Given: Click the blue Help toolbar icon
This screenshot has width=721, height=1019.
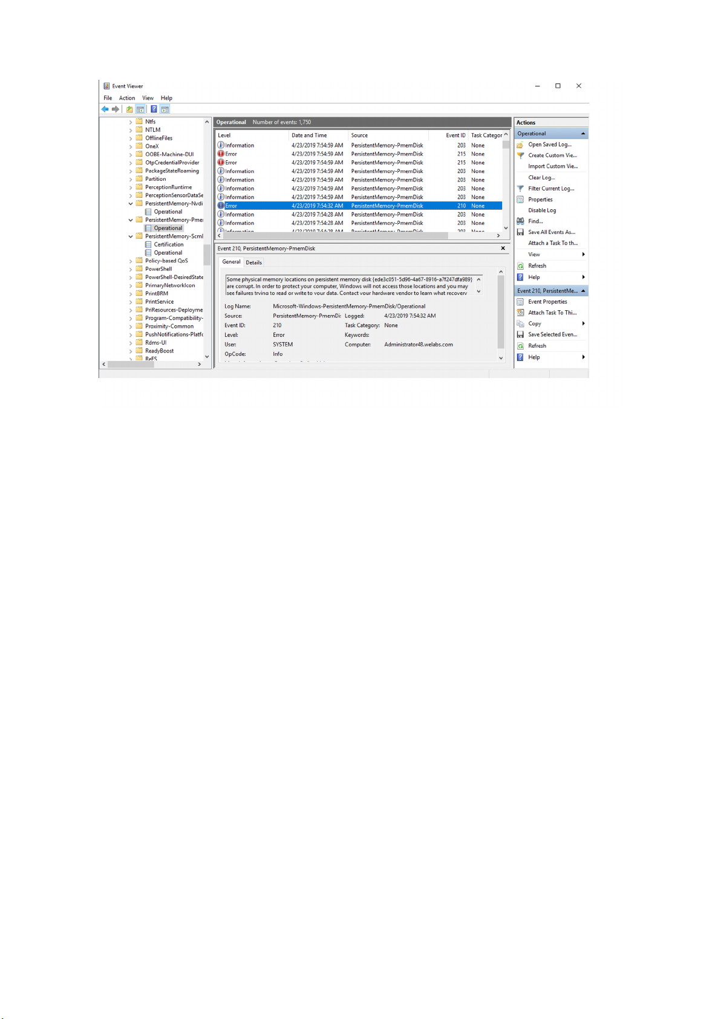Looking at the screenshot, I should point(154,109).
